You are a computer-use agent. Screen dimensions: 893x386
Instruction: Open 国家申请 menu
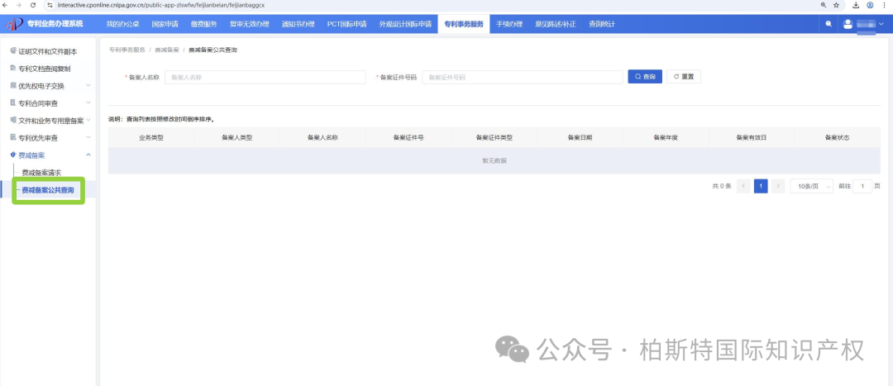click(165, 25)
